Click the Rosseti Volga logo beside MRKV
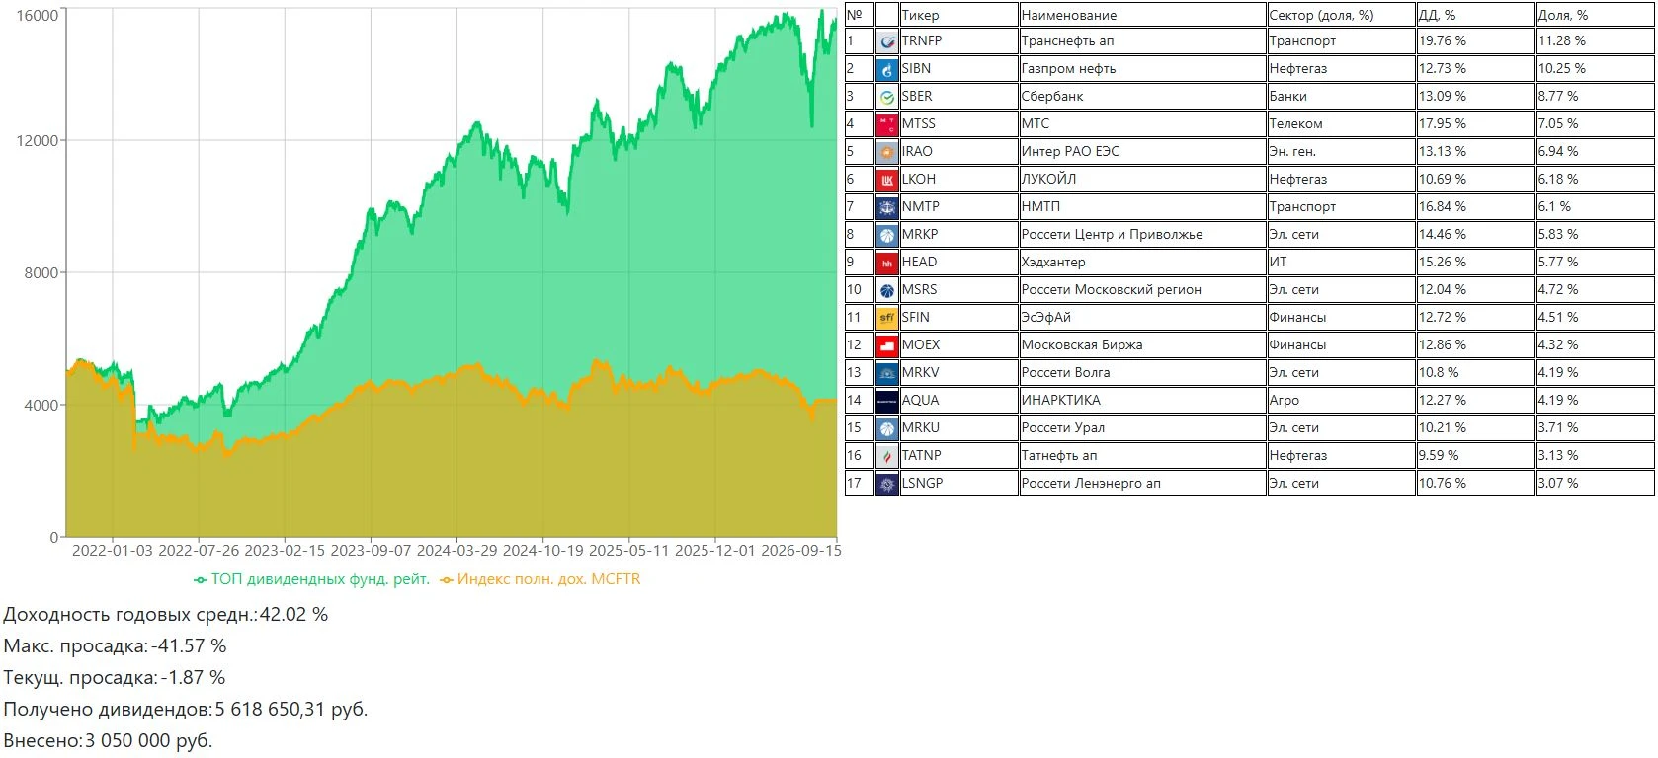Viewport: 1658px width, 758px height. point(886,373)
